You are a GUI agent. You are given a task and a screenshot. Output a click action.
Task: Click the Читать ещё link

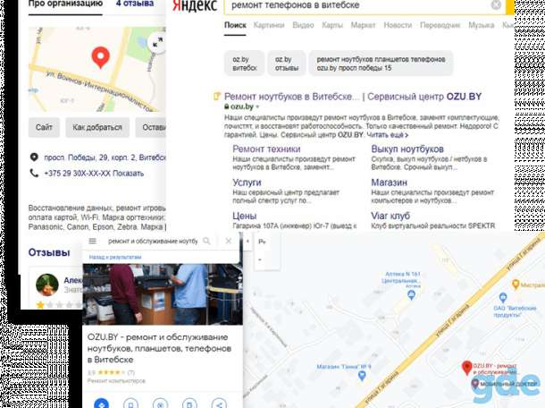pyautogui.click(x=388, y=135)
